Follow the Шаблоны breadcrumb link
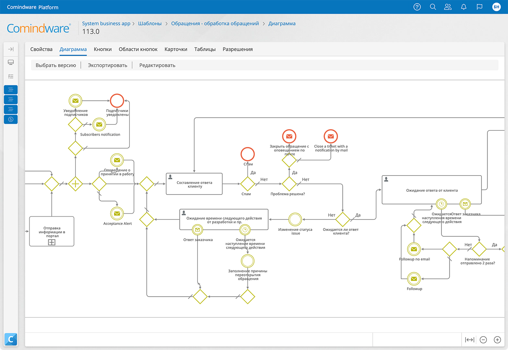This screenshot has width=508, height=350. (150, 24)
